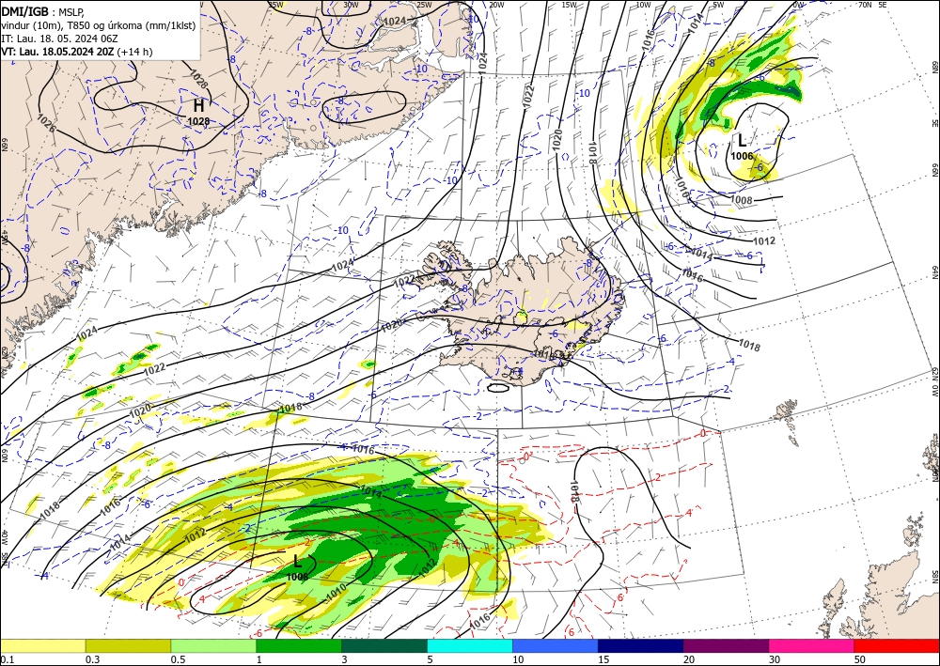This screenshot has height=666, width=940.
Task: Click the '0.3' legend value
Action: pyautogui.click(x=92, y=658)
